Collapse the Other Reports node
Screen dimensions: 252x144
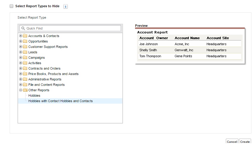[20, 90]
